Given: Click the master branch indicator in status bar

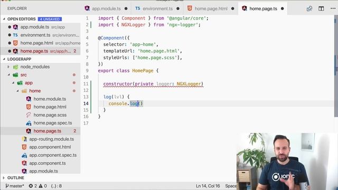Looking at the screenshot, I should click(x=15, y=186).
